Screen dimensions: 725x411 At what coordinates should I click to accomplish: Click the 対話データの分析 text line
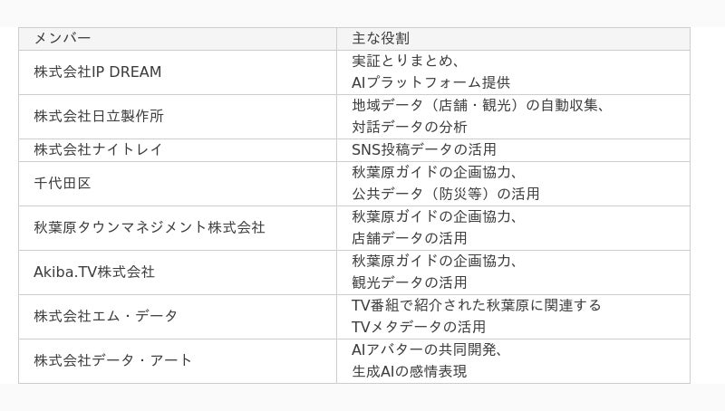tap(410, 128)
